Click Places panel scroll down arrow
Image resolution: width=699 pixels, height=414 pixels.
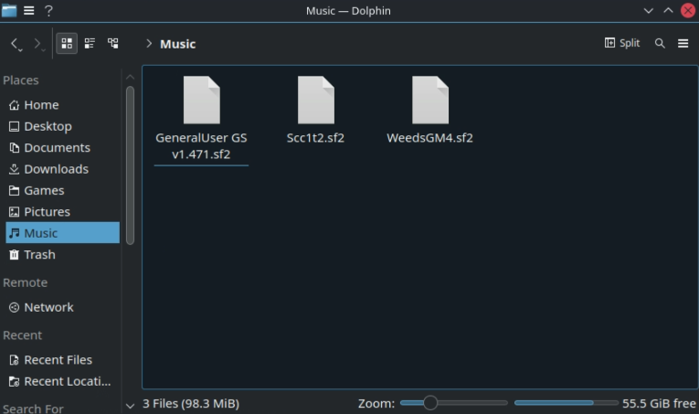click(x=130, y=406)
